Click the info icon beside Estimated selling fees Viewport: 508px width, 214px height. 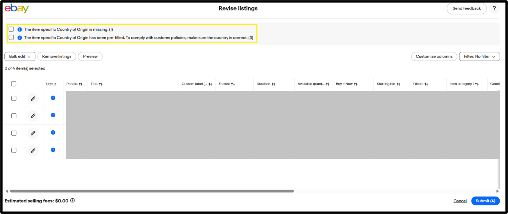(73, 201)
